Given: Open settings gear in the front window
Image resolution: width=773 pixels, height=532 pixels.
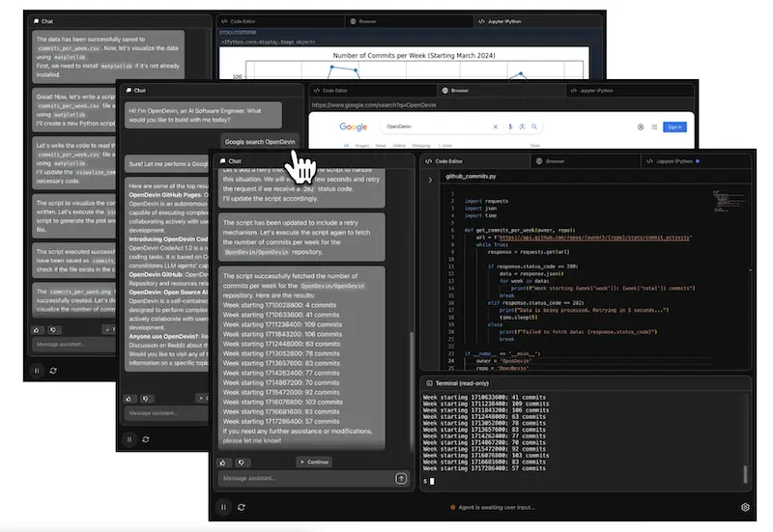Looking at the screenshot, I should click(x=745, y=507).
